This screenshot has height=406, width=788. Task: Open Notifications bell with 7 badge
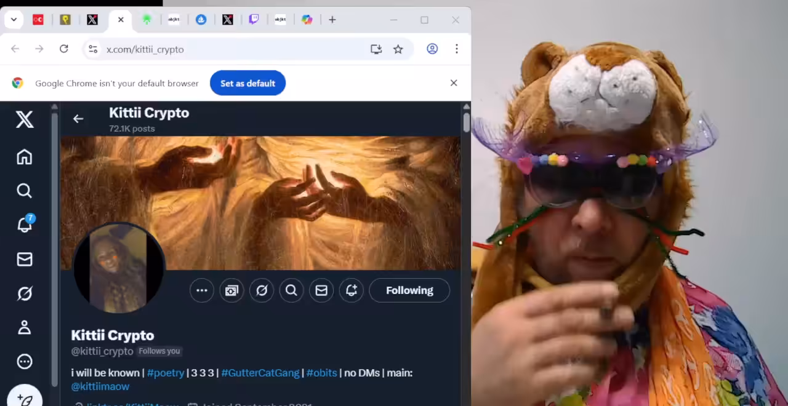point(25,224)
